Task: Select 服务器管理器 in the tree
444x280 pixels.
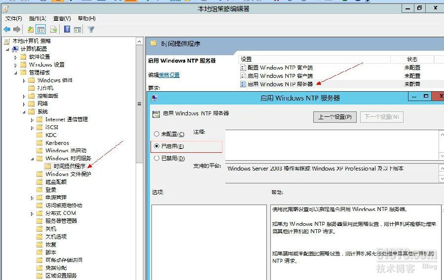Action: click(x=61, y=221)
